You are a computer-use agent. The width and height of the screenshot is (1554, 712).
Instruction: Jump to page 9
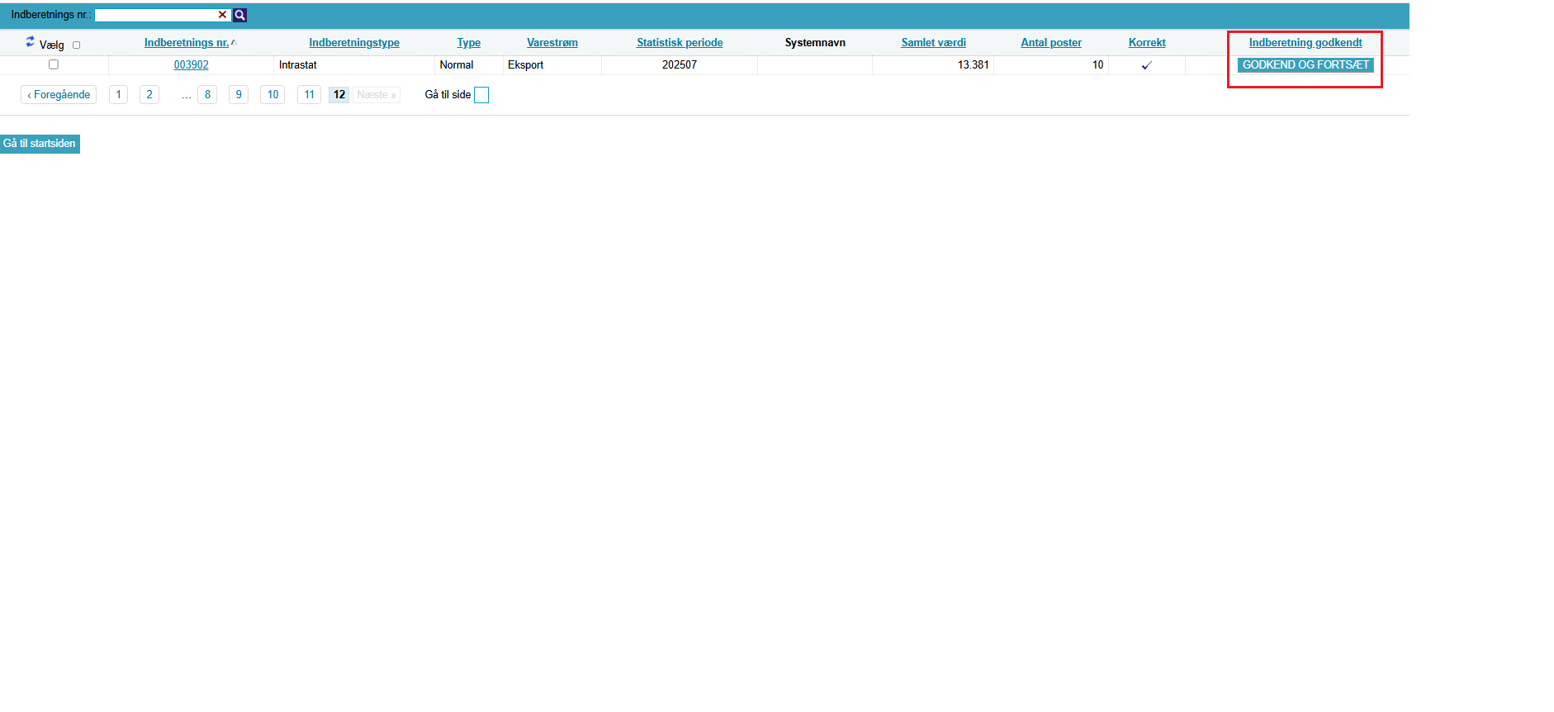click(x=239, y=95)
